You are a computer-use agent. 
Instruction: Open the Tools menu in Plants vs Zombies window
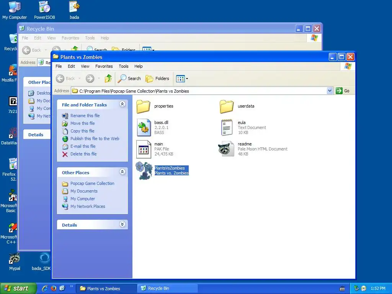pyautogui.click(x=124, y=66)
